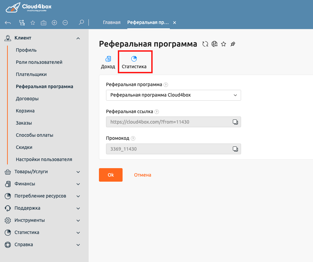
Task: Click the Отмена link
Action: click(142, 175)
